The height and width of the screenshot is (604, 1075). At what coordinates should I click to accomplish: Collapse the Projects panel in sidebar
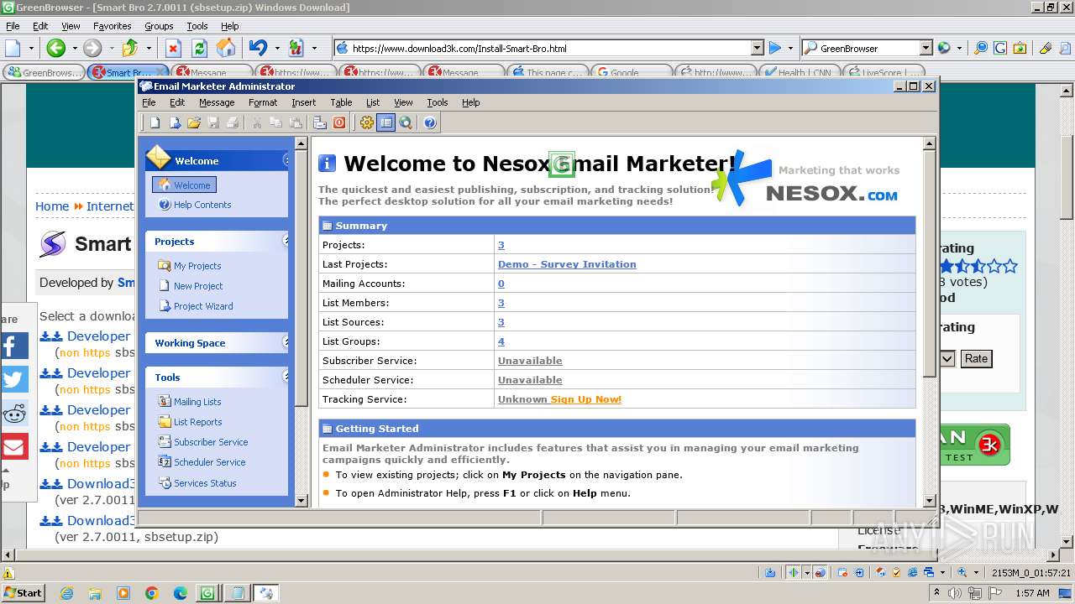tap(286, 241)
